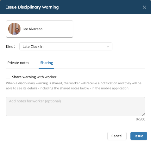
Task: Click Lee Alvarado's profile avatar
Action: tap(14, 29)
